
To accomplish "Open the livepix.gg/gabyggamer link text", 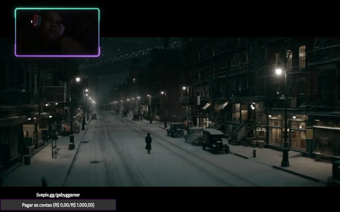I will [x=58, y=195].
